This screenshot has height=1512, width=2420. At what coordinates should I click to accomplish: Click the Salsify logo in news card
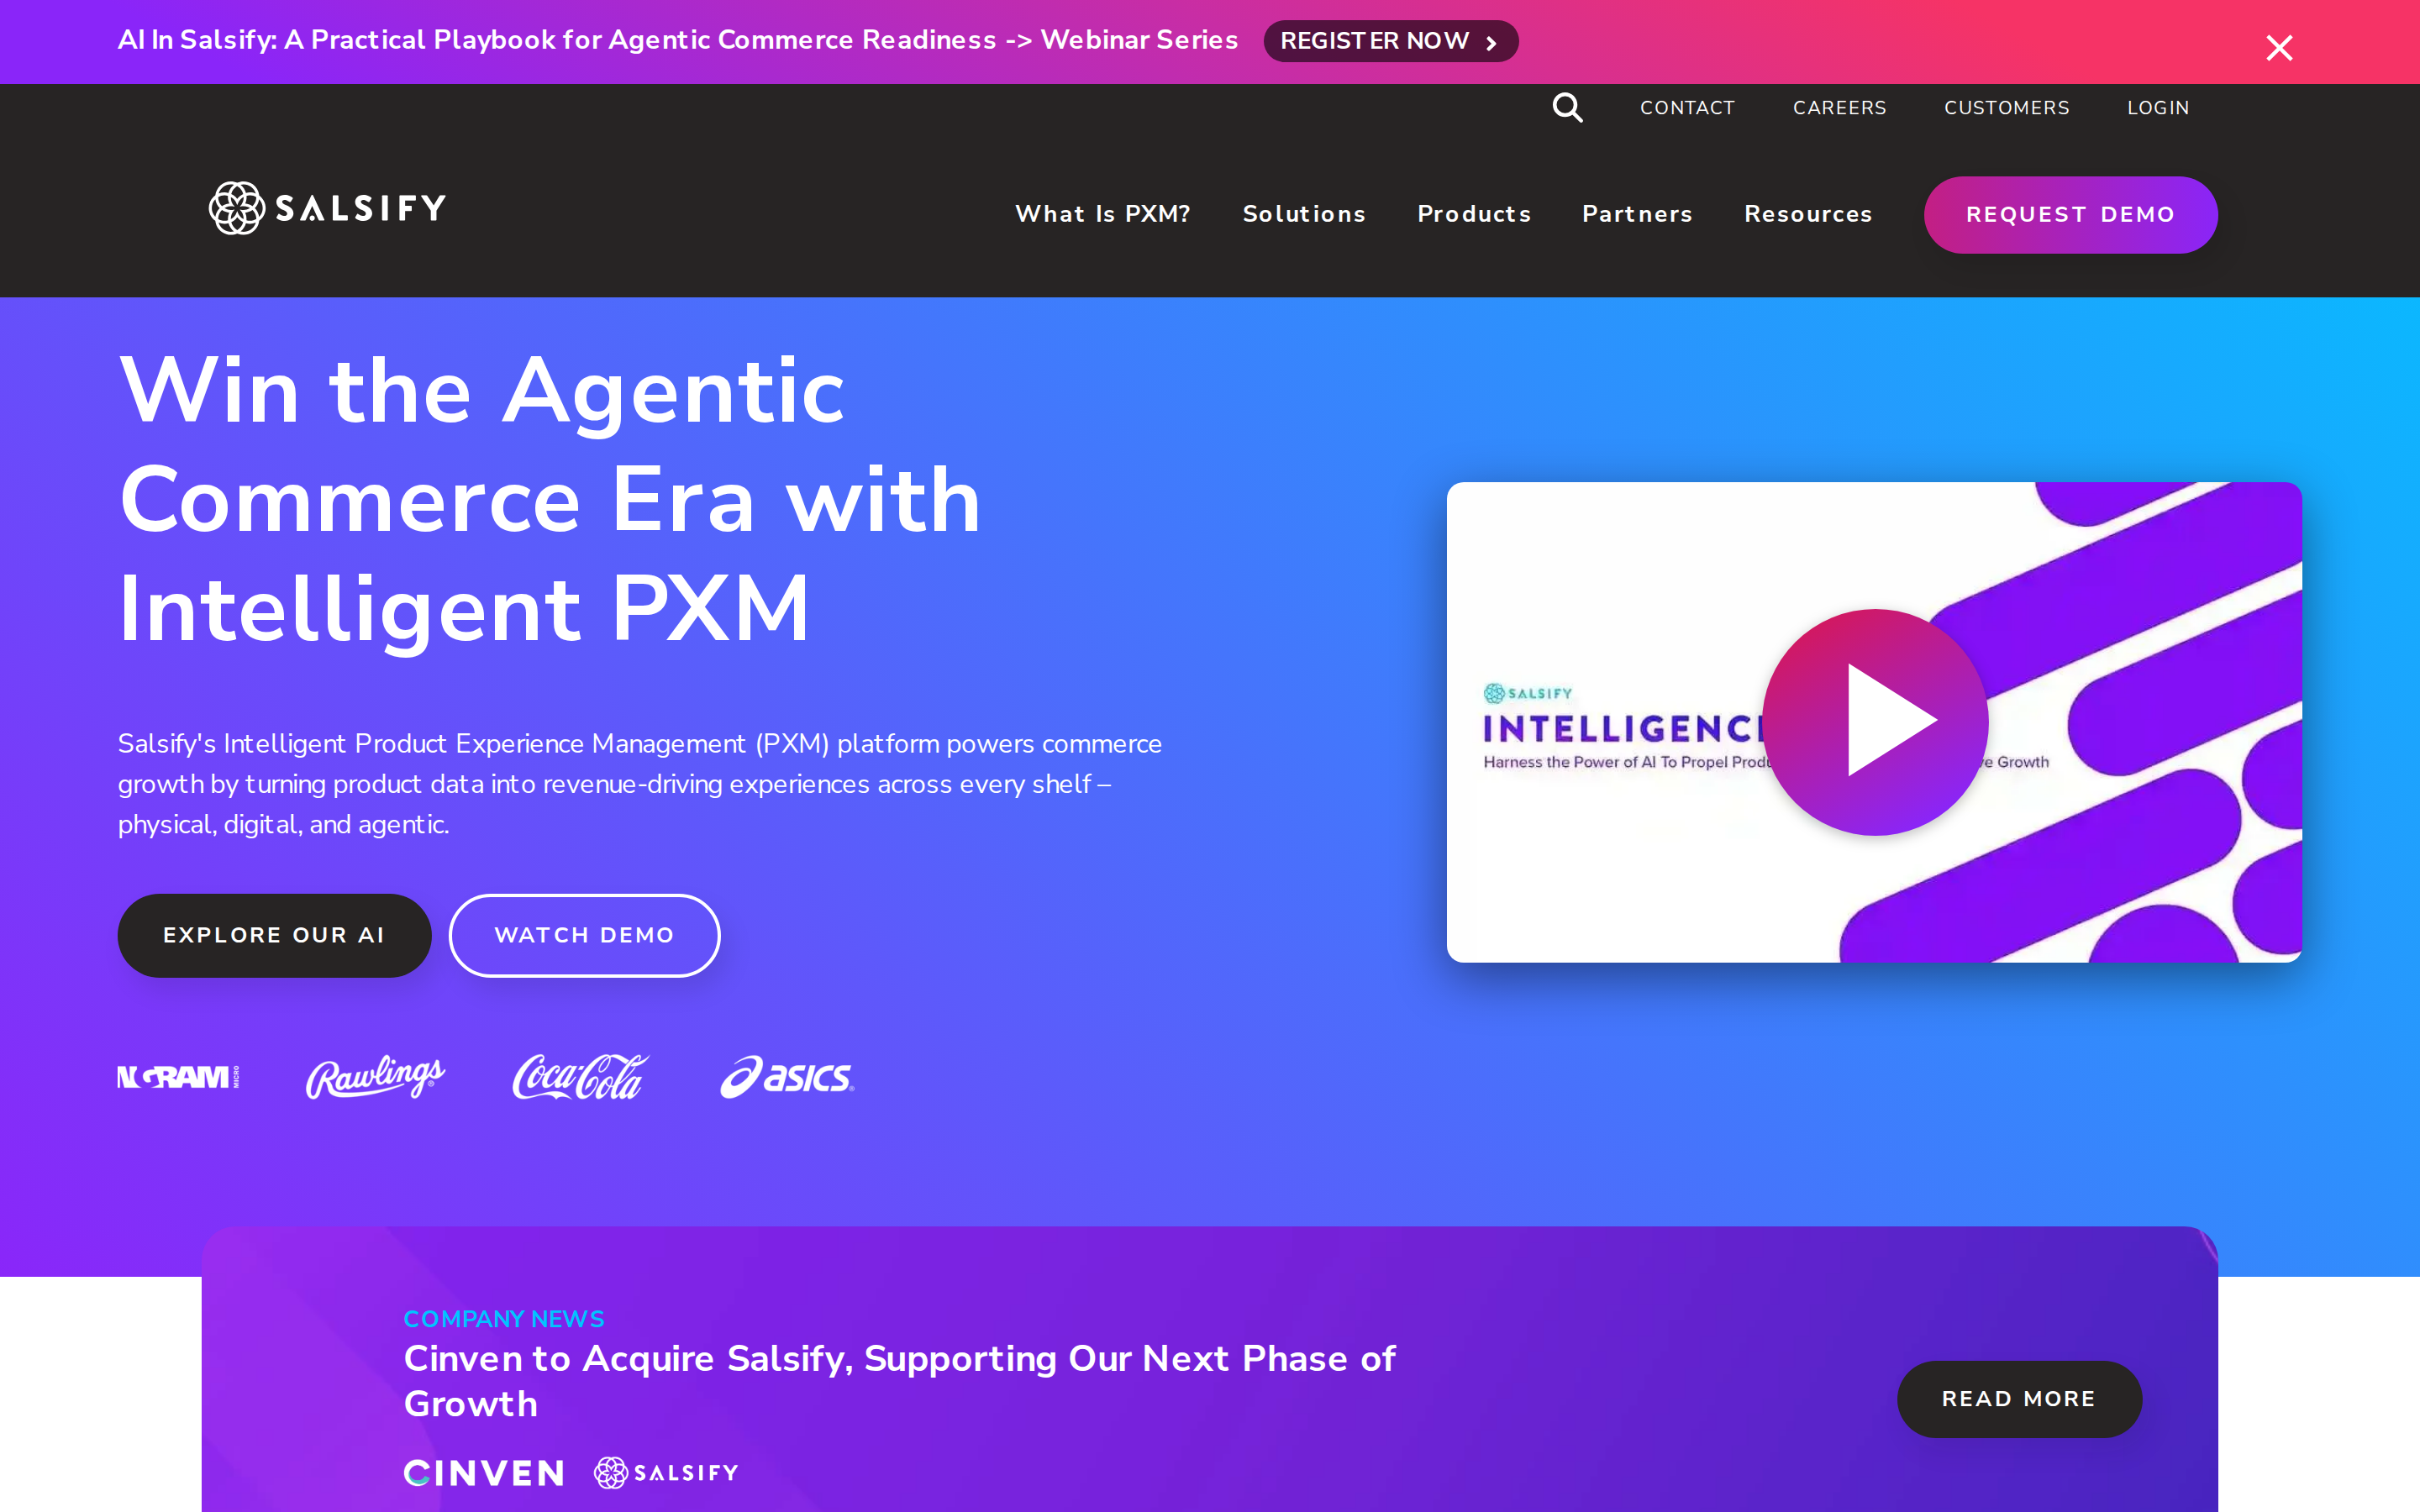click(x=666, y=1472)
